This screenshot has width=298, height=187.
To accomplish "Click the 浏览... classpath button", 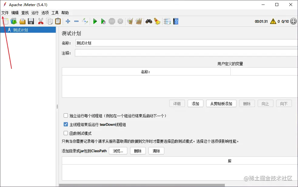I will (x=118, y=151).
